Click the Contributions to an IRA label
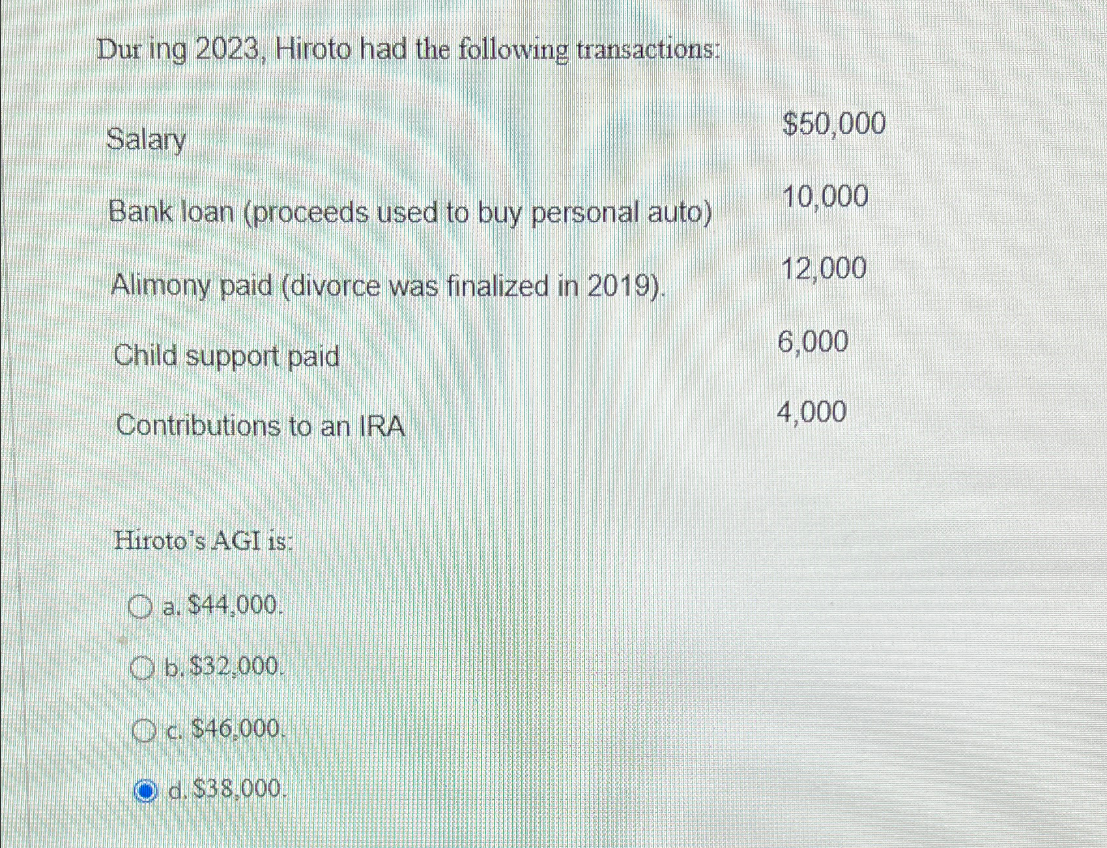Screen dimensions: 1107x848 pos(259,425)
